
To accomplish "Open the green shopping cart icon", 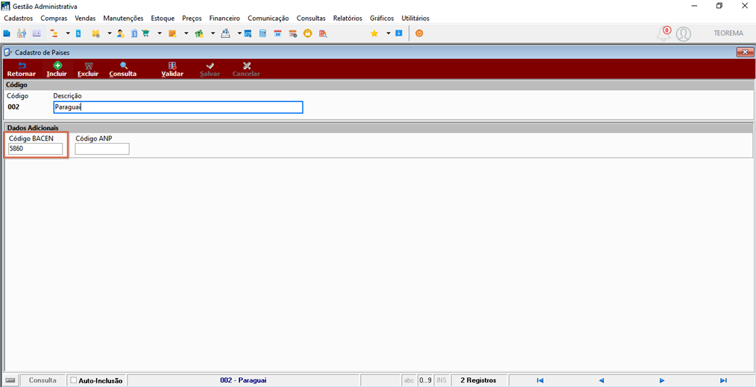I will click(x=145, y=33).
